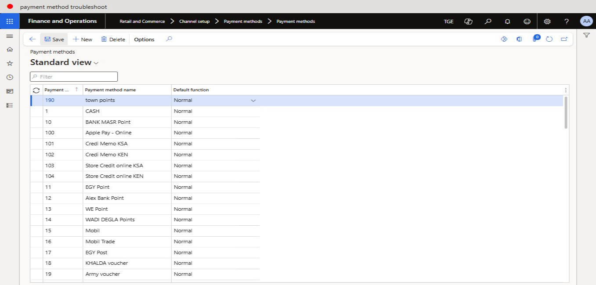Open in Microsoft Office icon
The height and width of the screenshot is (285, 596).
[519, 39]
